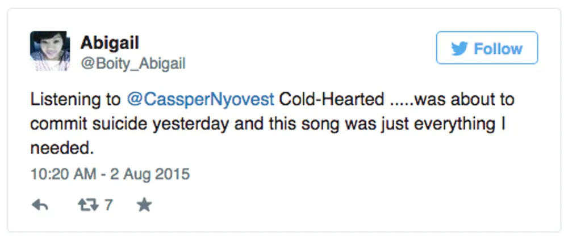
Task: Open the @Boity_Abigail handle link
Action: [x=133, y=63]
